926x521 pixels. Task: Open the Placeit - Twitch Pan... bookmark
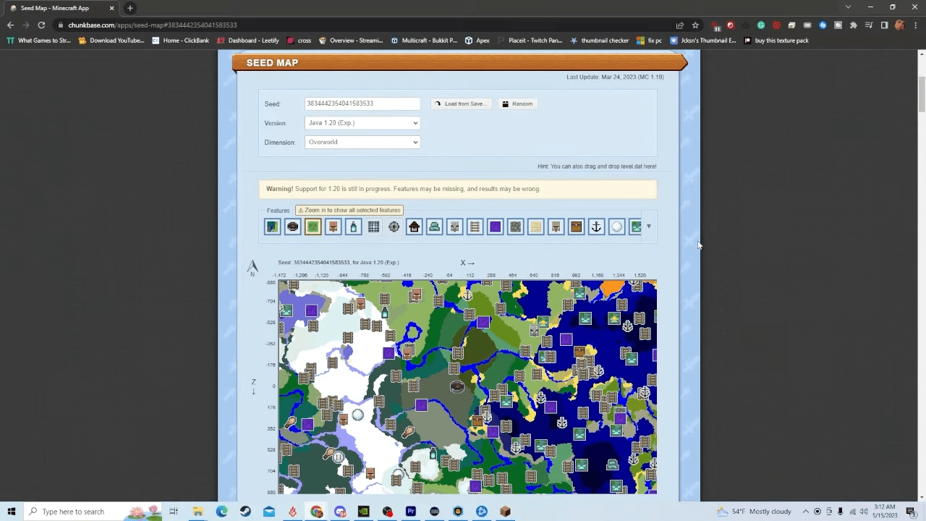(x=530, y=41)
